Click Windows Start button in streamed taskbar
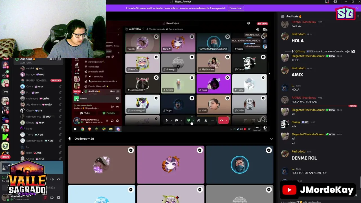The height and width of the screenshot is (203, 361). 75,129
